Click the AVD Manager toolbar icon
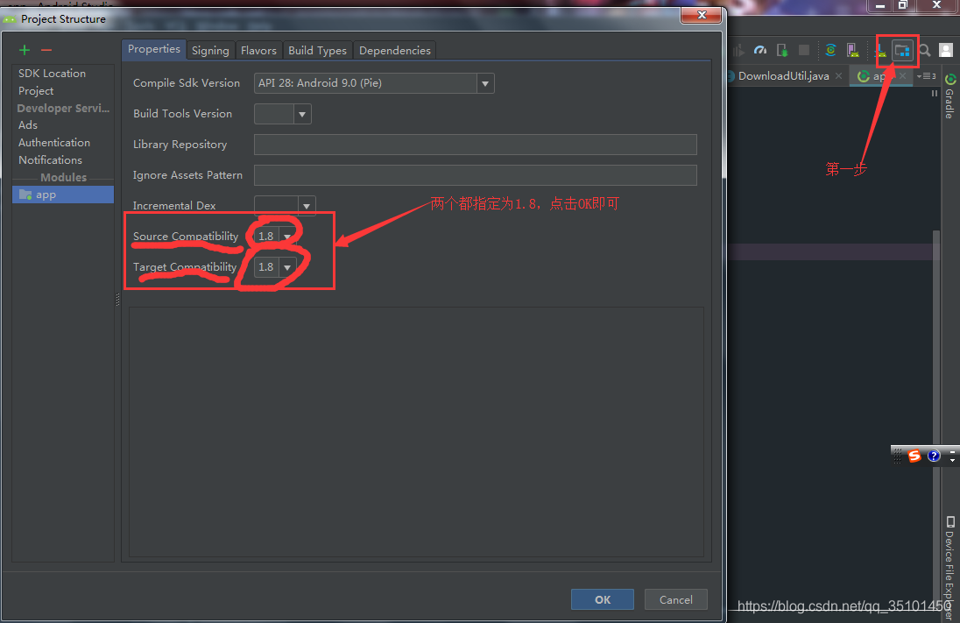The height and width of the screenshot is (623, 960). point(852,50)
